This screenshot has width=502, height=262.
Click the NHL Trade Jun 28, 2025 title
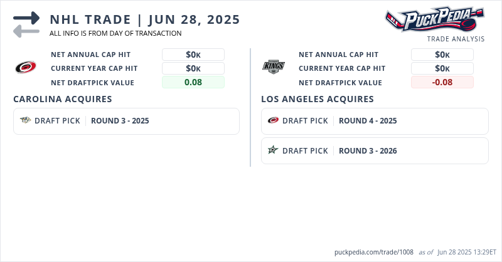point(145,19)
